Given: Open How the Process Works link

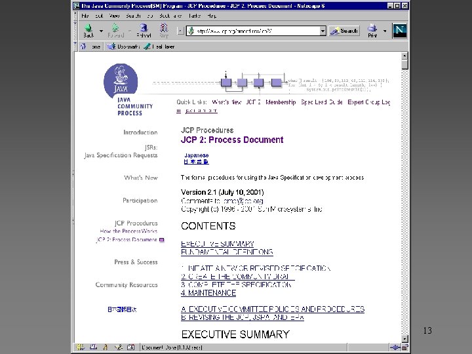Looking at the screenshot, I should coord(128,231).
